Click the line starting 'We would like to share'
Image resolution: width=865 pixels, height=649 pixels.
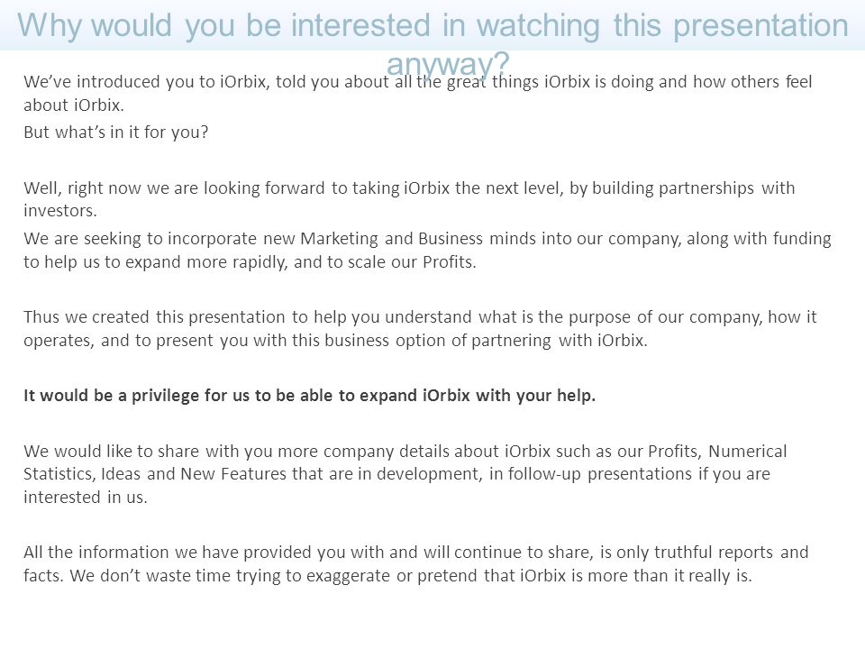click(405, 452)
